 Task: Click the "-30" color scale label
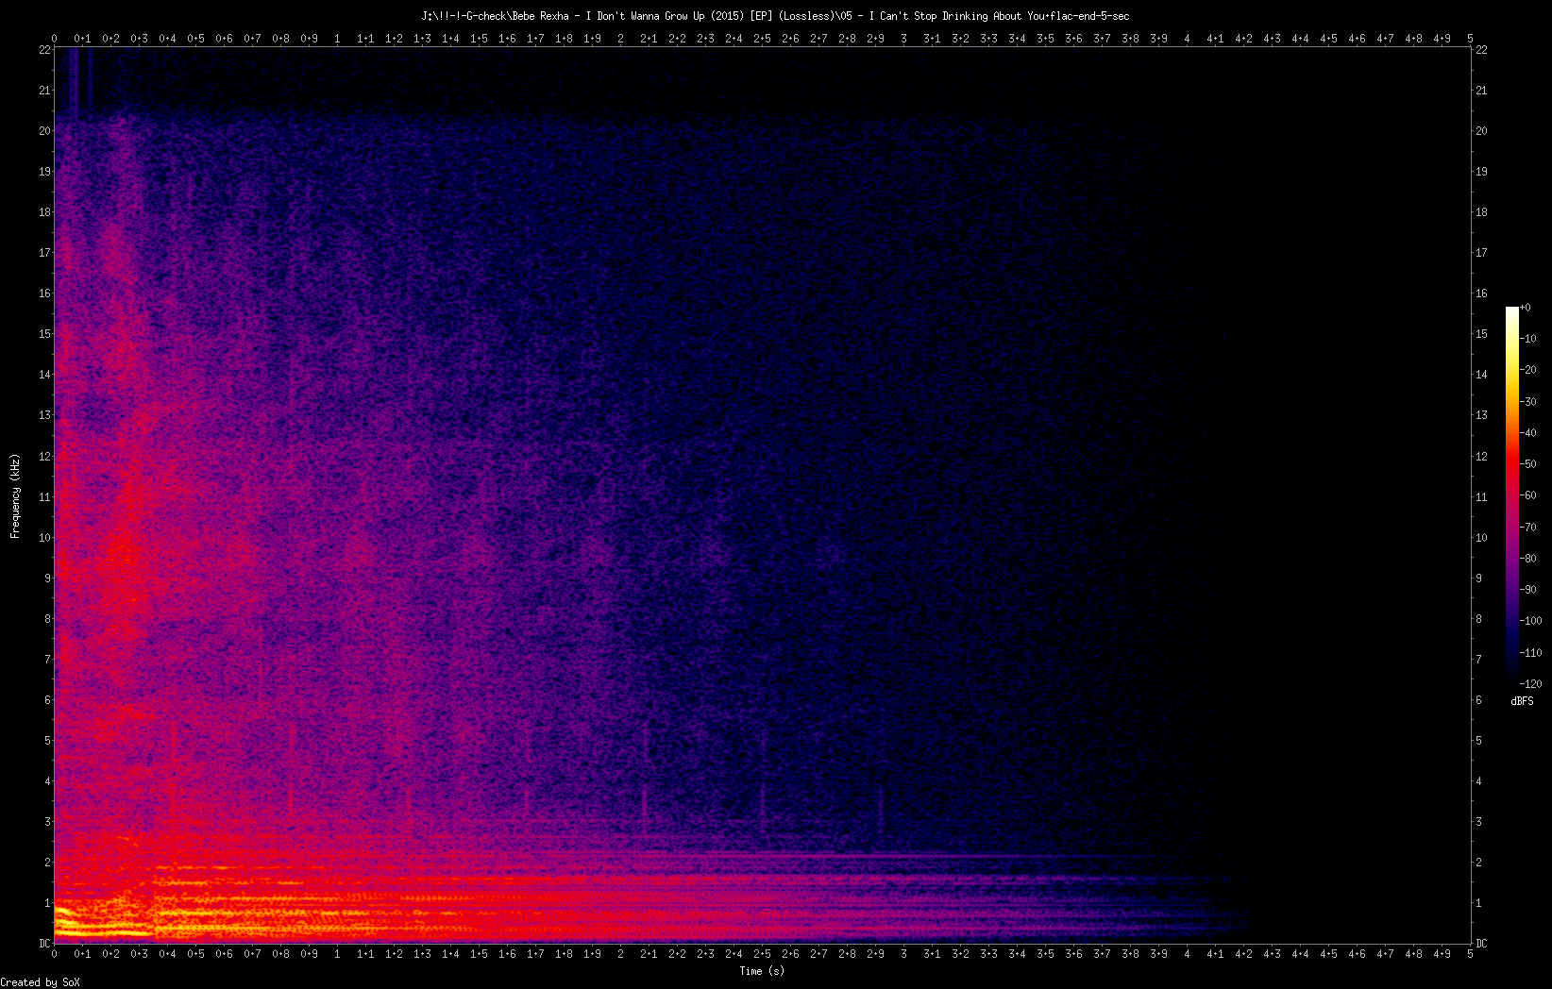(x=1528, y=402)
